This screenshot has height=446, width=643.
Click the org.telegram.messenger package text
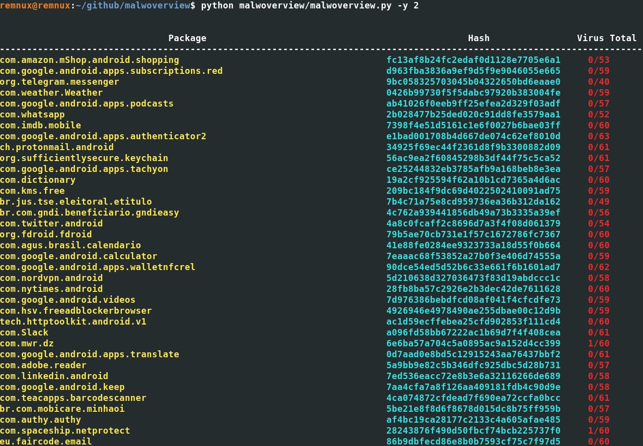pyautogui.click(x=59, y=82)
